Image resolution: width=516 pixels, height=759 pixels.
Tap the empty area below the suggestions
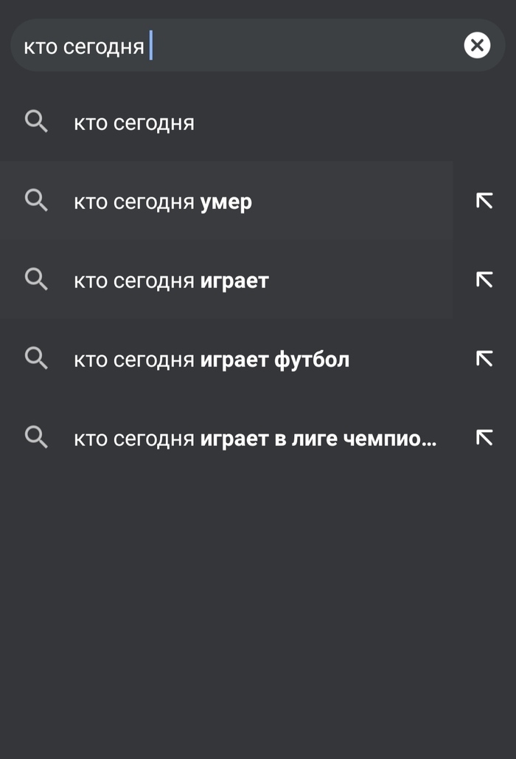(258, 605)
